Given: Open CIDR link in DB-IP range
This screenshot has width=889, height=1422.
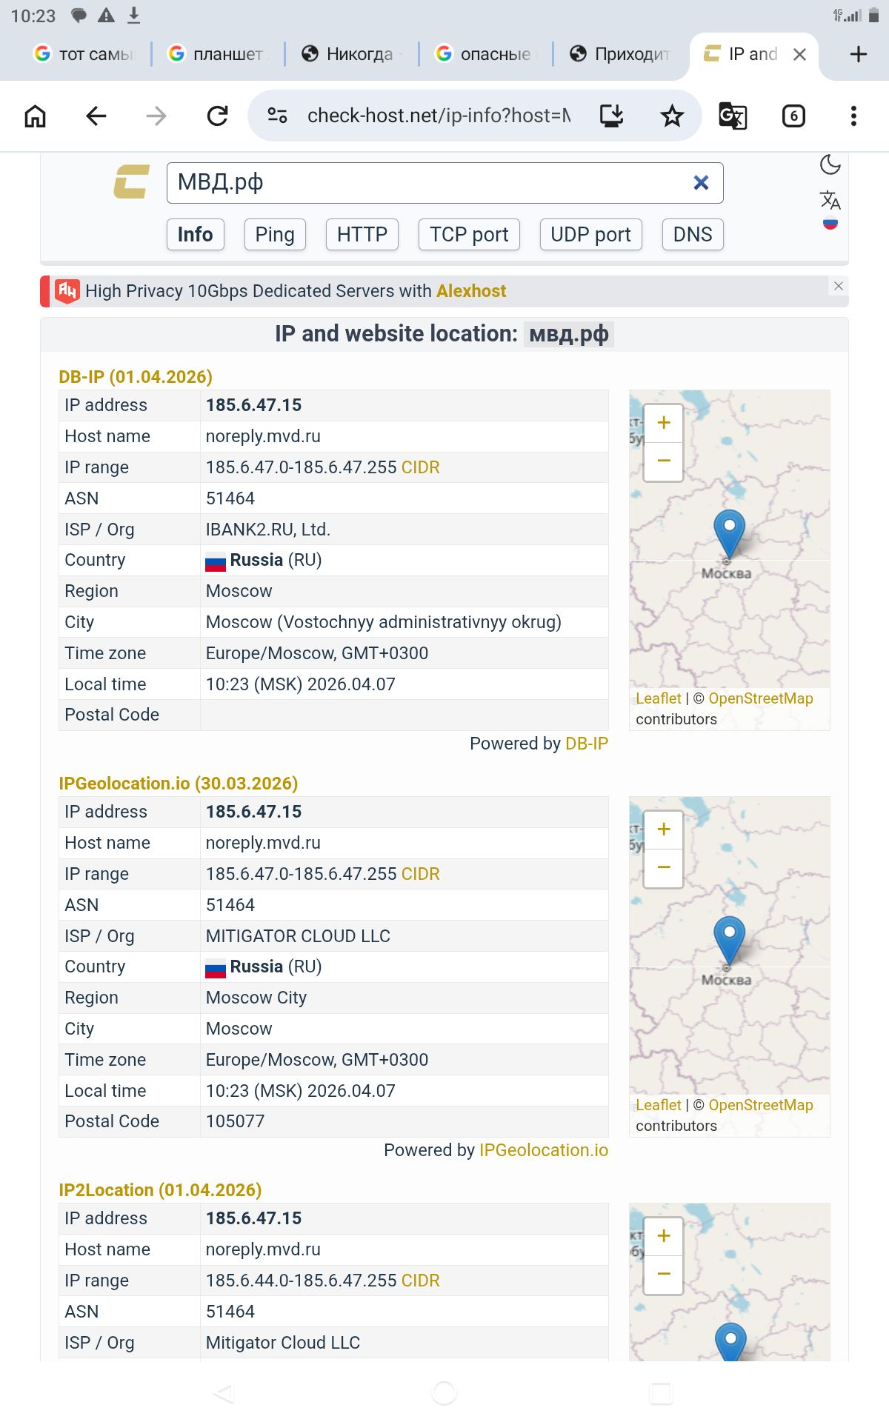Looking at the screenshot, I should pos(420,467).
